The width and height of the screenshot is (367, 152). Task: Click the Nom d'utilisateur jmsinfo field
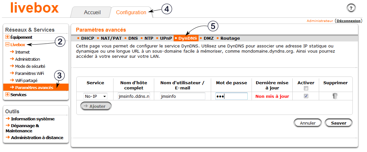point(183,96)
